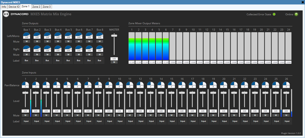Screen dimensions: 305x138
Task: Click the Collected Error State indicator
Action: click(x=274, y=14)
